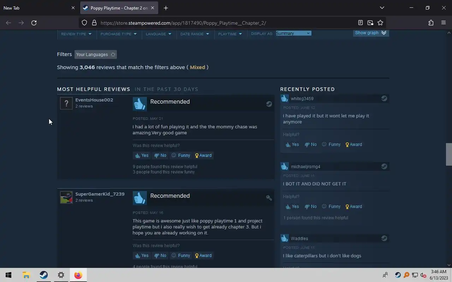
Task: Click the page vertical scrollbar thumb
Action: 449,154
